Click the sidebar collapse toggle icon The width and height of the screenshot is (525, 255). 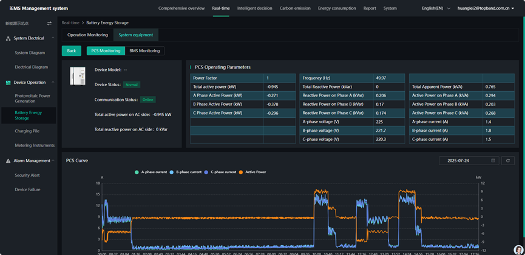pos(49,24)
